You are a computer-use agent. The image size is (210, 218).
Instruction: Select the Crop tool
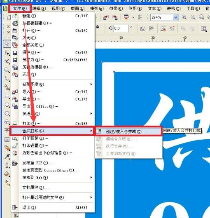click(x=7, y=61)
